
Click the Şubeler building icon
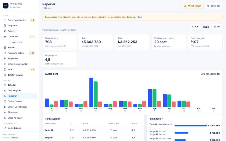click(x=5, y=31)
